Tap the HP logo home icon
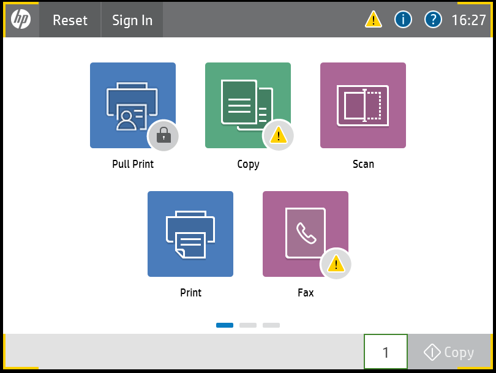Viewport: 496px width, 373px height. [x=21, y=20]
